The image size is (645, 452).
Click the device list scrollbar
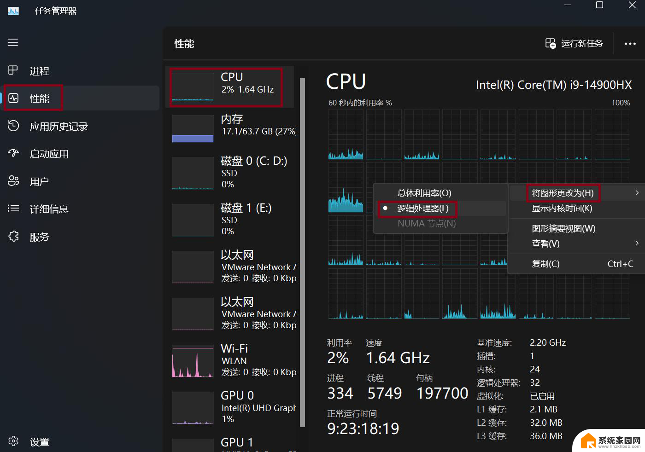(303, 252)
